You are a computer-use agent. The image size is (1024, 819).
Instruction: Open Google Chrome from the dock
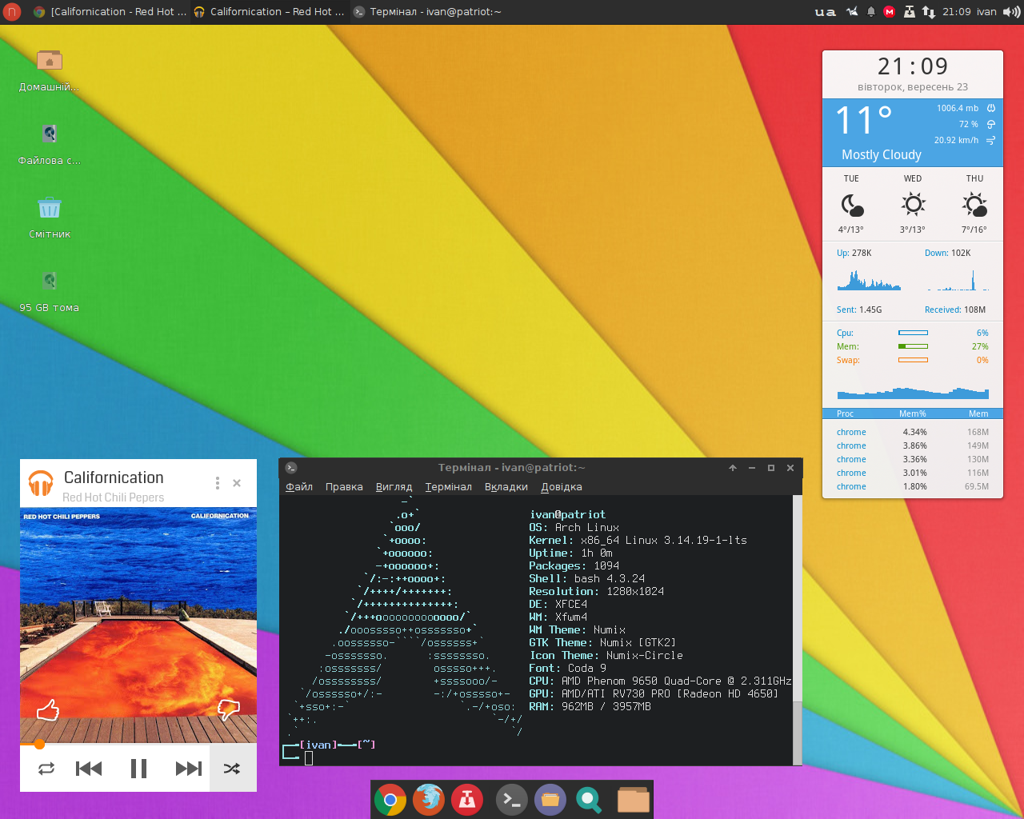coord(390,800)
